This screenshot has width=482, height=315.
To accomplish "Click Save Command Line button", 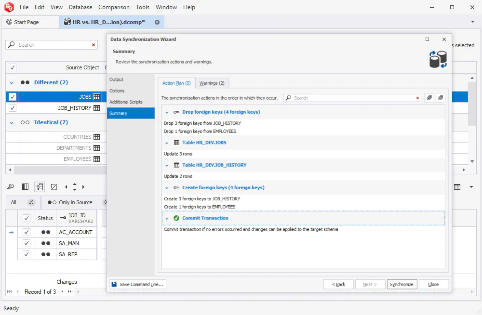I will click(138, 284).
